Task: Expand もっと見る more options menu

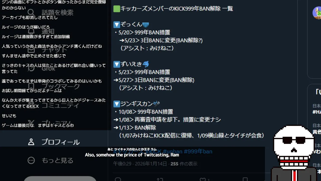Action: [50, 160]
